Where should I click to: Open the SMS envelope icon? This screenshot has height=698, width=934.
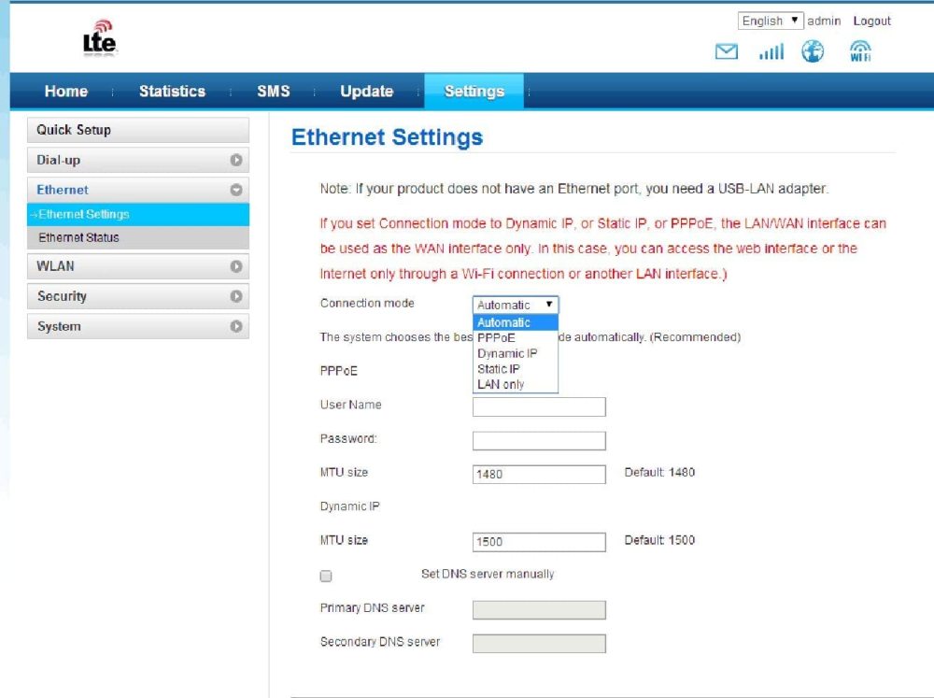tap(727, 51)
